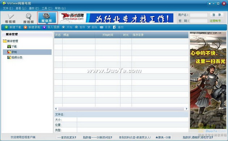Screen dimensions: 228x141
Task: Select the 媒体库 media library button
Action: 47,18
